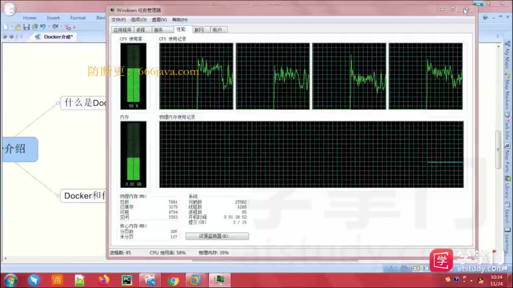The image size is (513, 288).
Task: Open the VMware taskbar icon
Action: [196, 280]
